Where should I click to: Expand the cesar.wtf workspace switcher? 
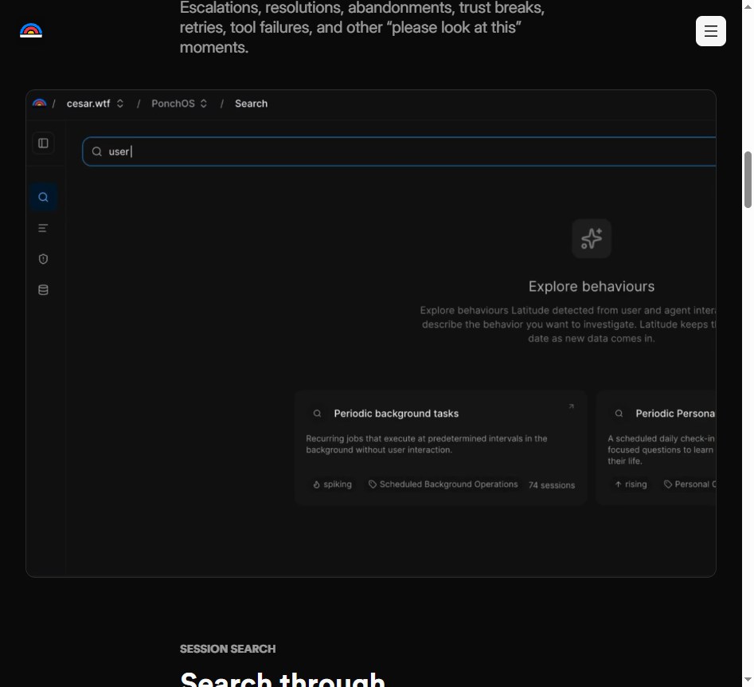click(96, 104)
